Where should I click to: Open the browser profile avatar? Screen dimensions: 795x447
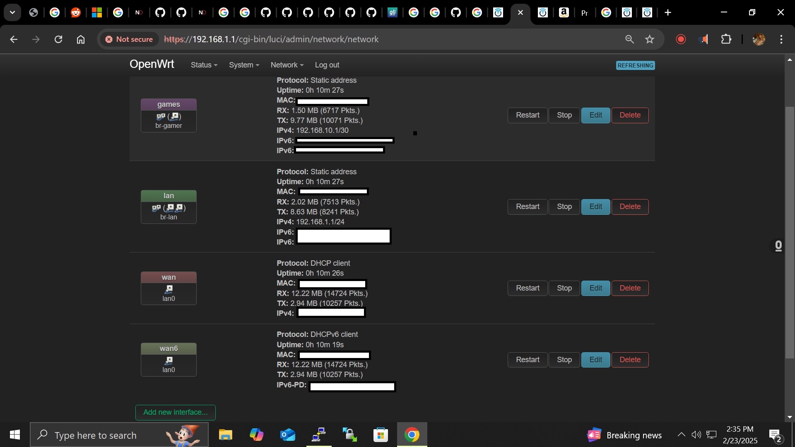click(759, 39)
